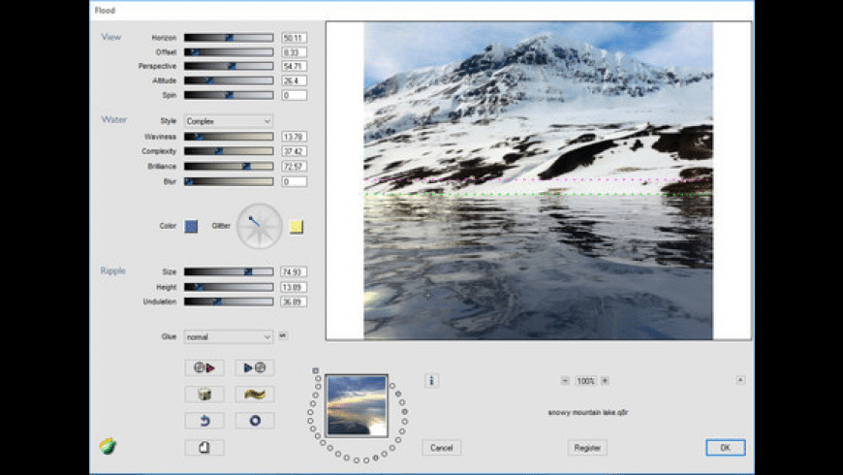Click the tiny button beside Glue dropdown

click(283, 335)
